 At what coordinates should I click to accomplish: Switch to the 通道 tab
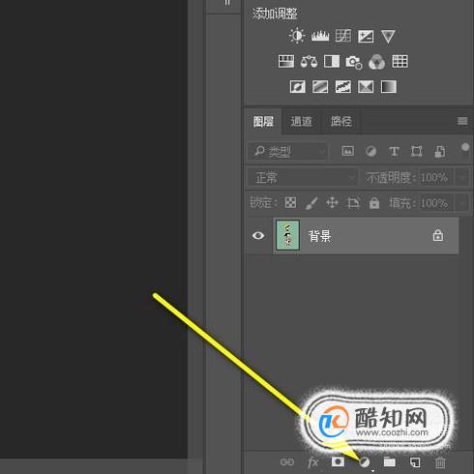pyautogui.click(x=301, y=121)
